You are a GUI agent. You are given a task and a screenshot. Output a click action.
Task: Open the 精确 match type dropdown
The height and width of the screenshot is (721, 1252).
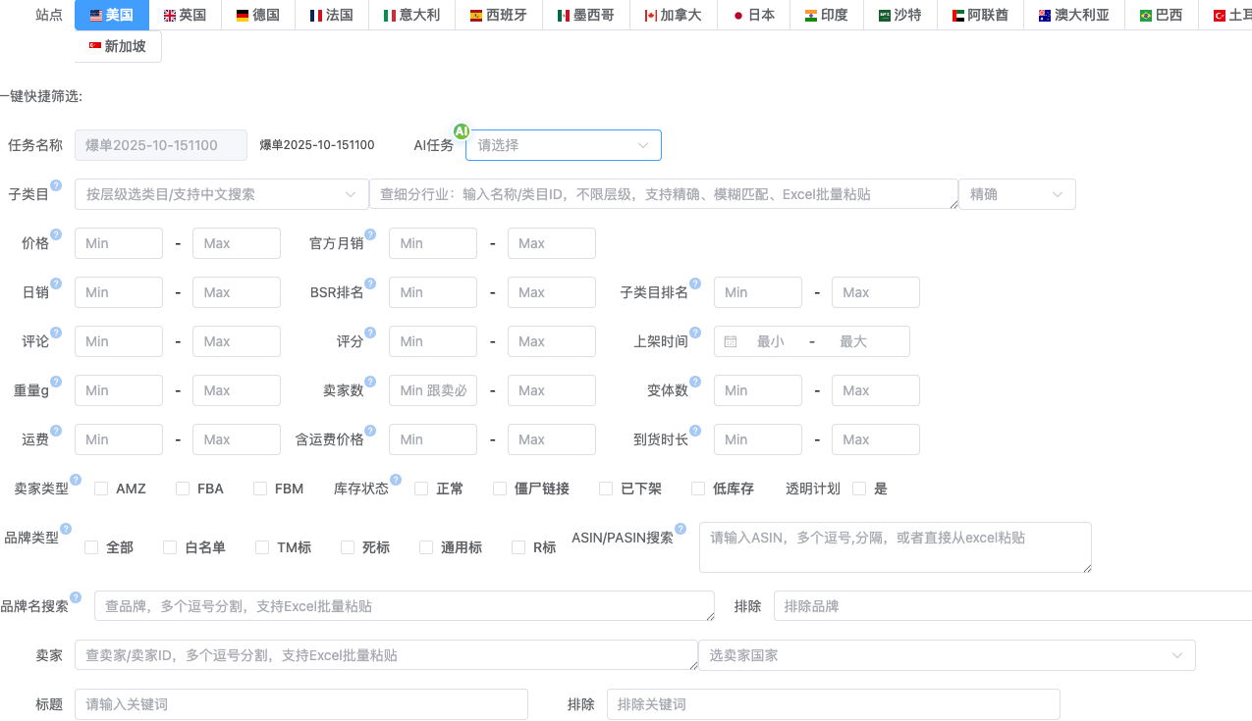(1016, 194)
